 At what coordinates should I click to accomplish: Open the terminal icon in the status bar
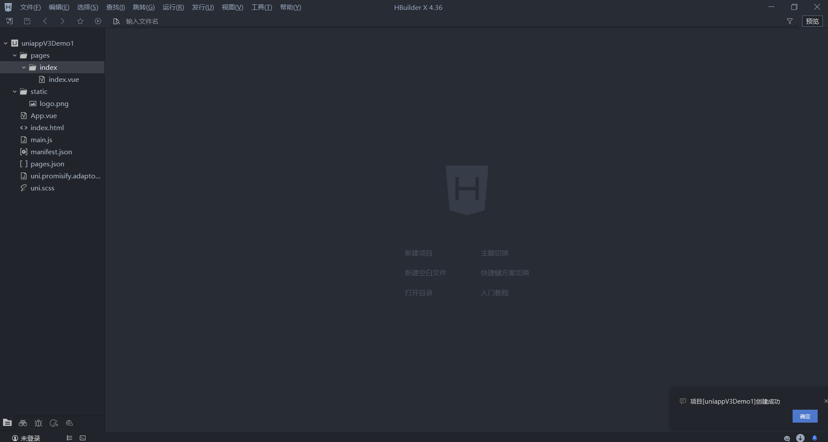pyautogui.click(x=83, y=438)
